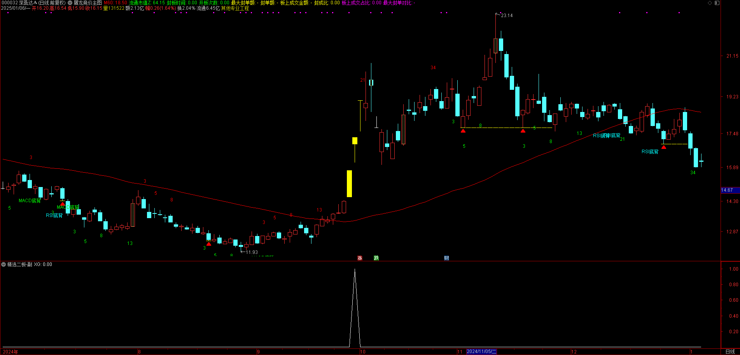Click the close price 收16.15

94,8
